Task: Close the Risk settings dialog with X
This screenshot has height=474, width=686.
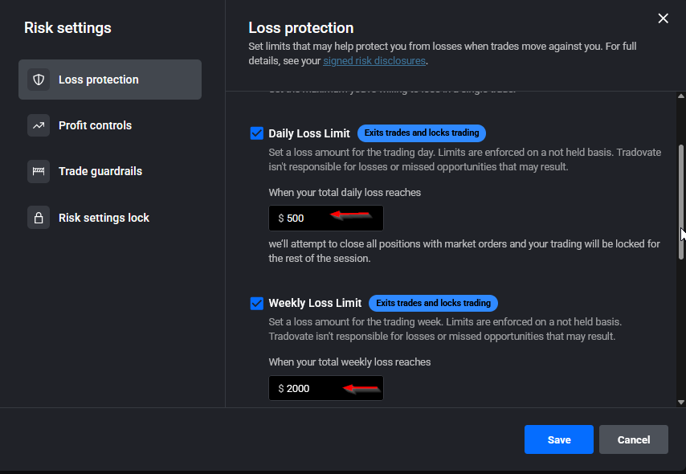Action: point(663,18)
